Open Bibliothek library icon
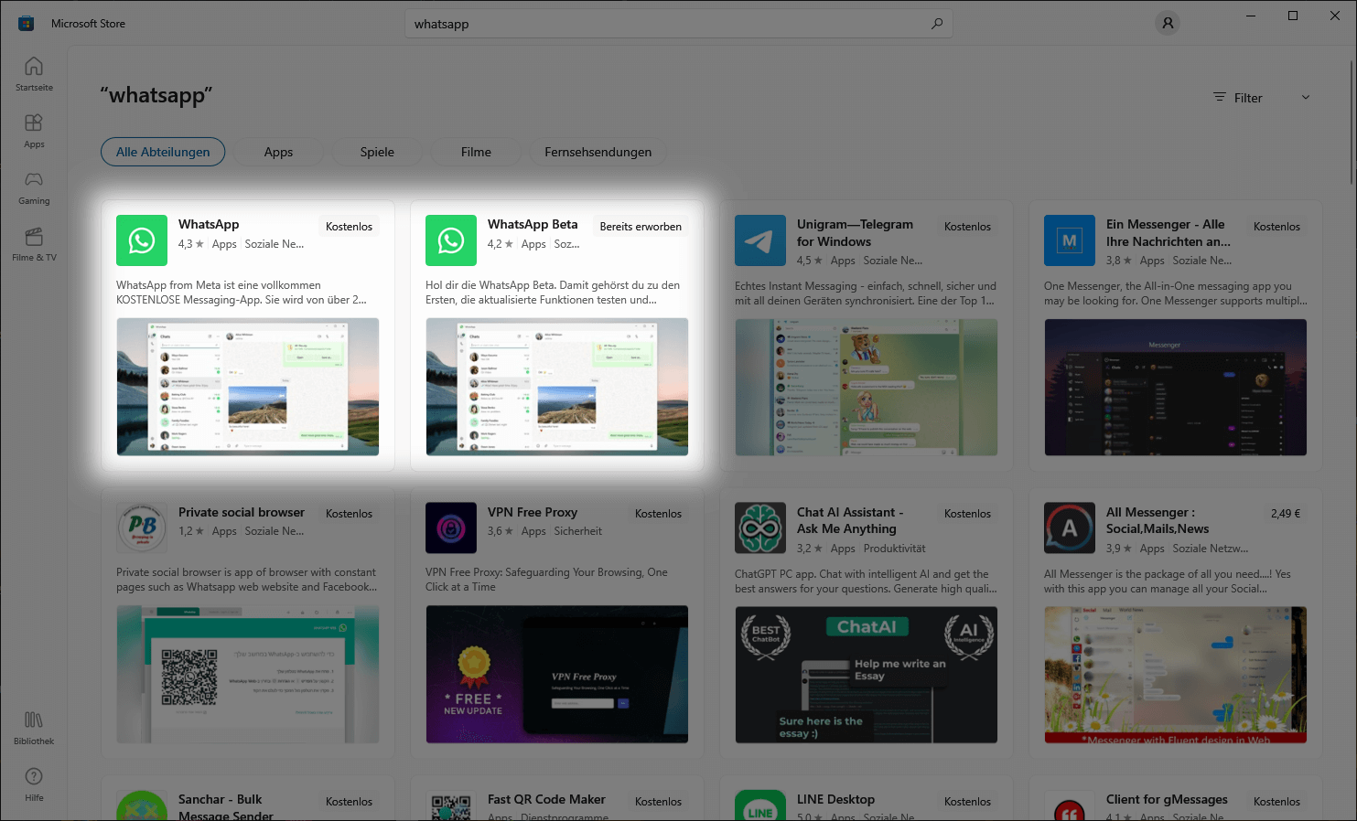 click(34, 728)
